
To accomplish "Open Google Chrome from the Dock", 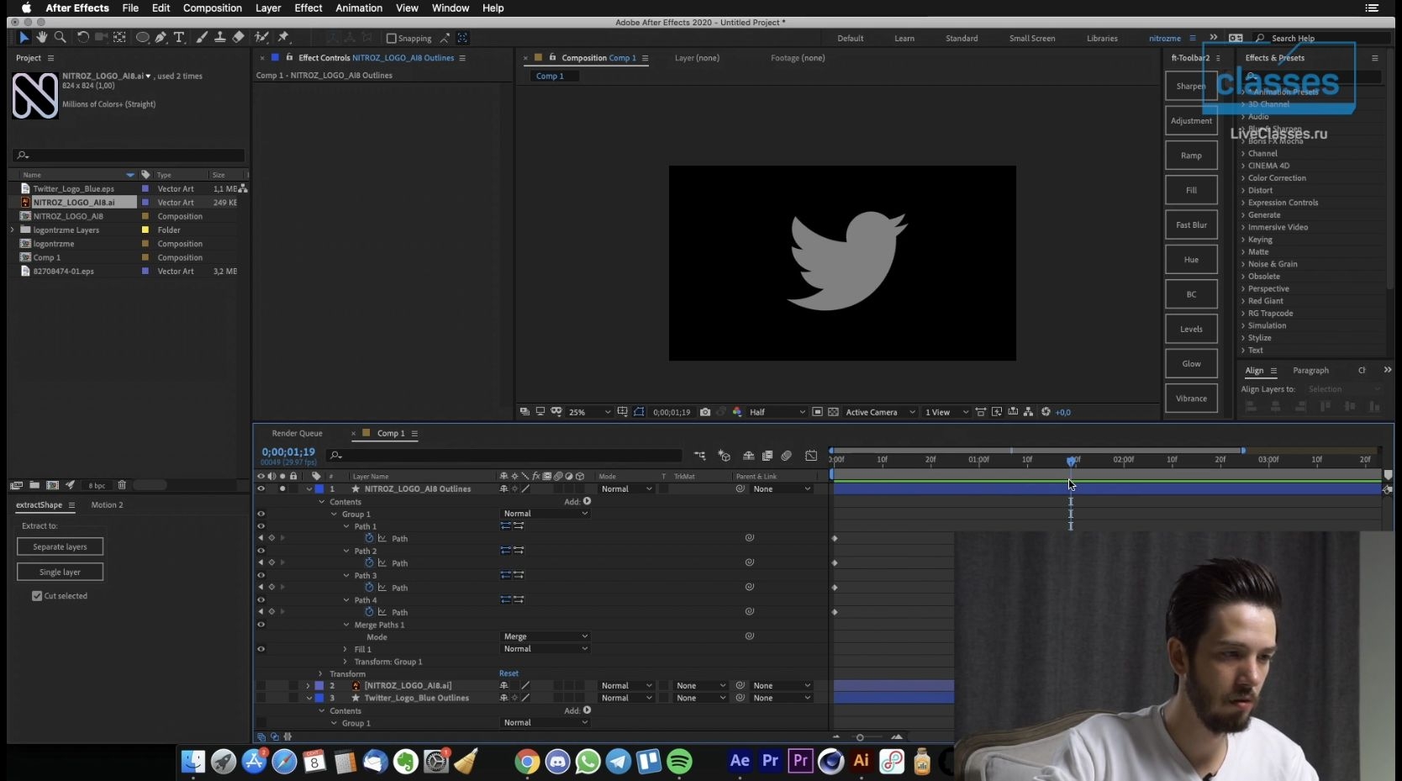I will tap(527, 761).
